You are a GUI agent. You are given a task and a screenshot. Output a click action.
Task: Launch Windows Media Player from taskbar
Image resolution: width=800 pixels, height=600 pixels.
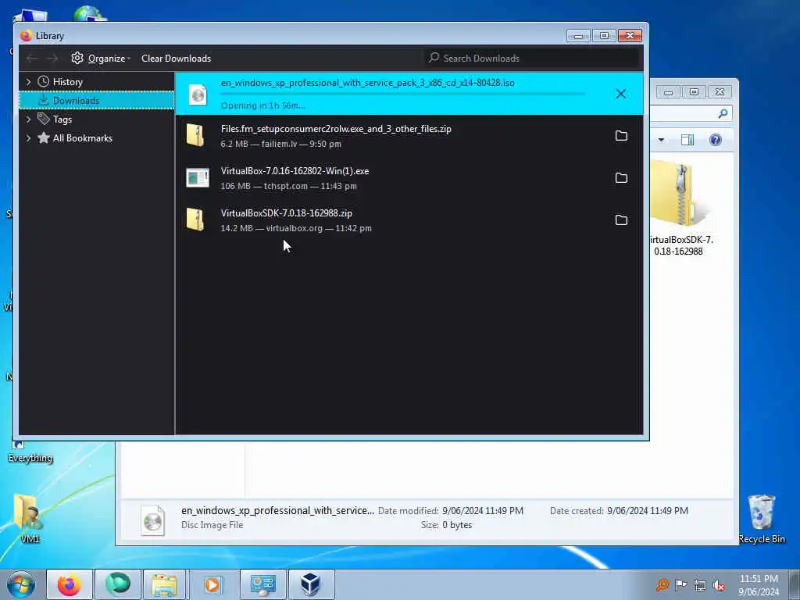[x=212, y=584]
